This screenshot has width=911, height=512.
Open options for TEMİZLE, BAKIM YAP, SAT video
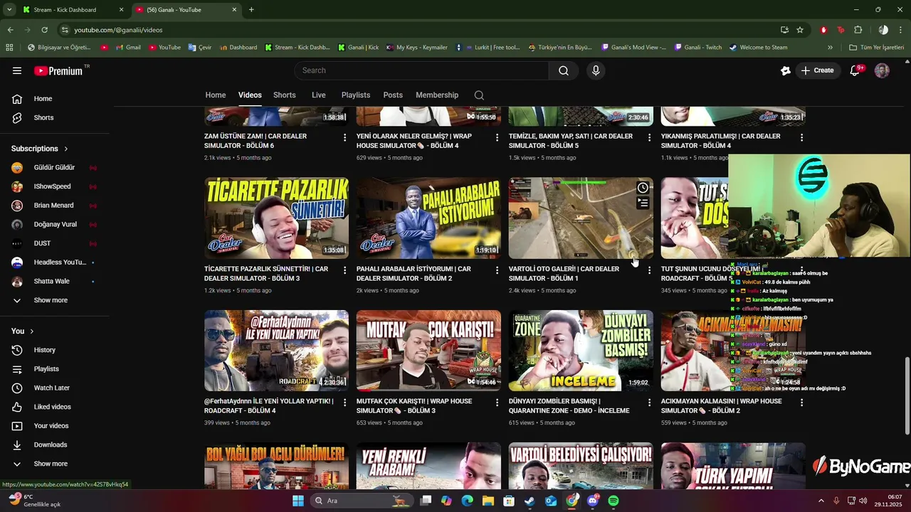(x=649, y=137)
